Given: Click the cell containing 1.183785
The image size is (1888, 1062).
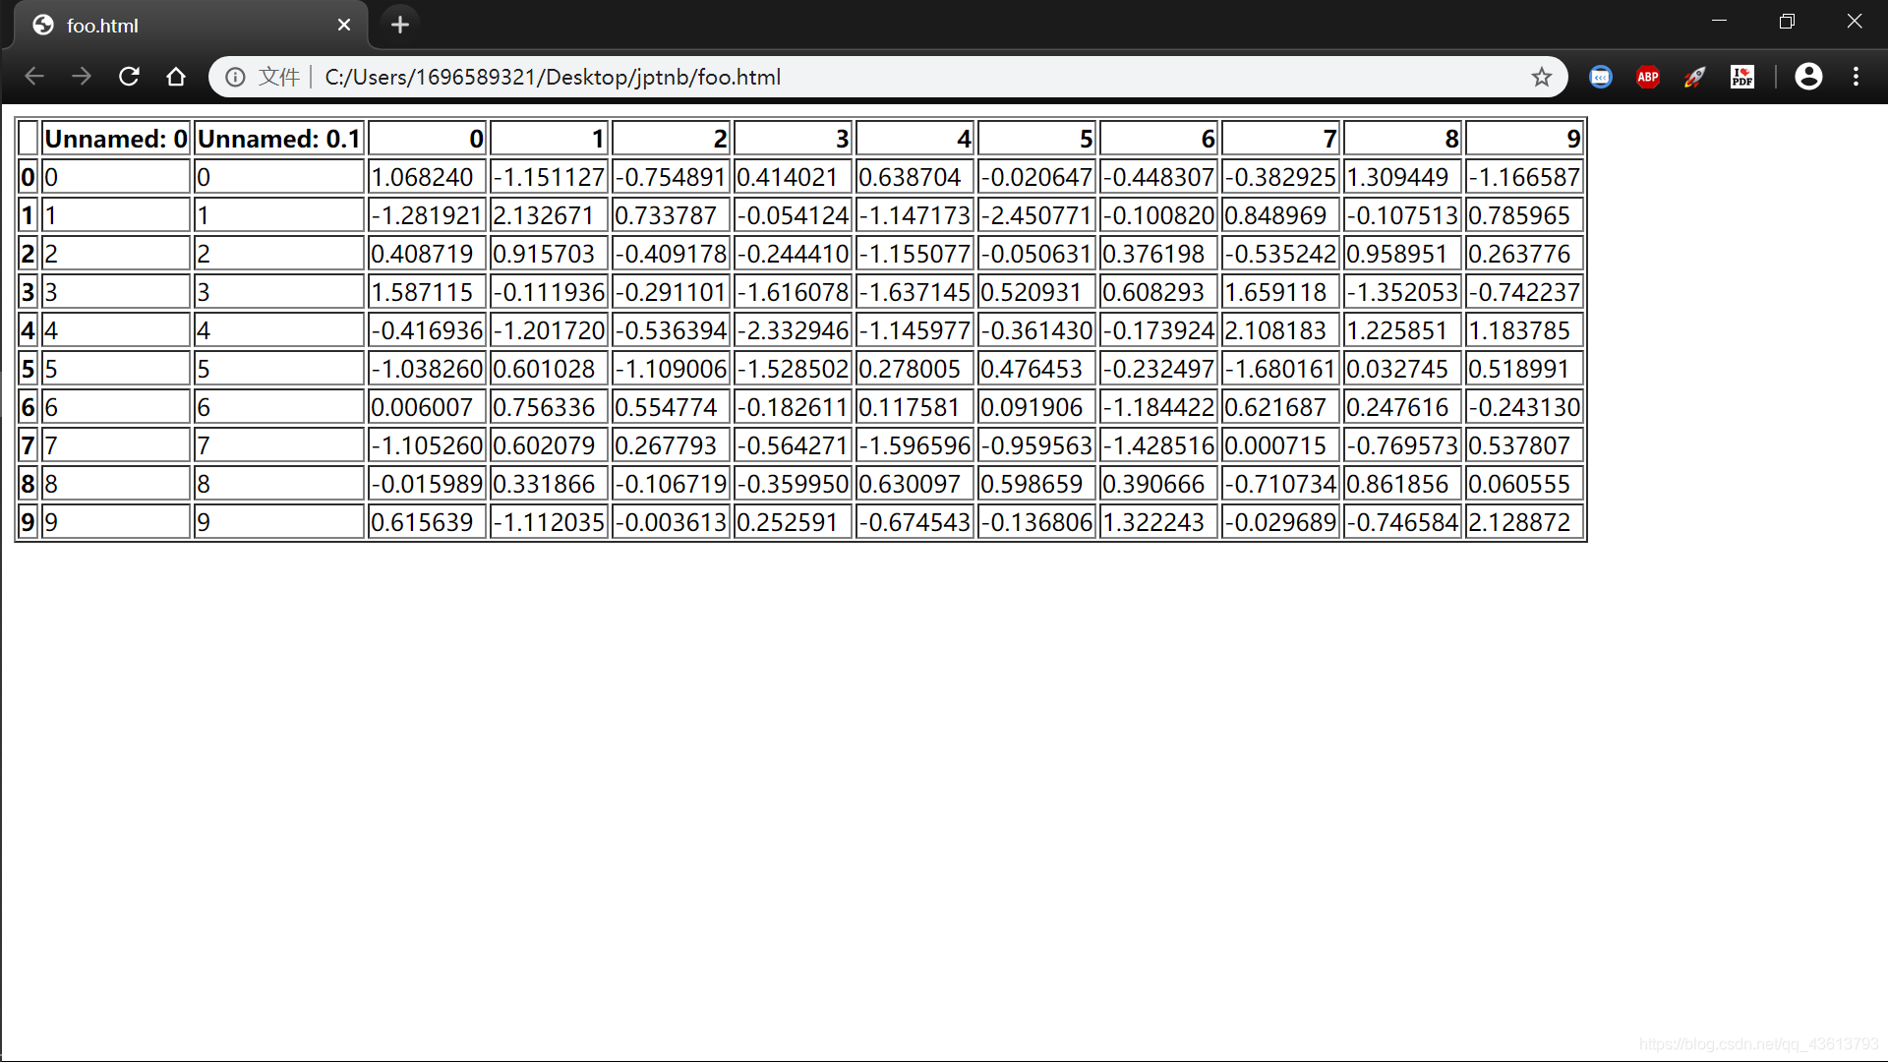Looking at the screenshot, I should tap(1524, 330).
